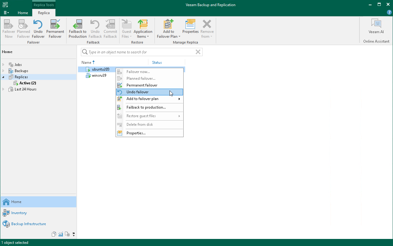The image size is (393, 246).
Task: Click the files view shortcut icon
Action: pos(54,234)
